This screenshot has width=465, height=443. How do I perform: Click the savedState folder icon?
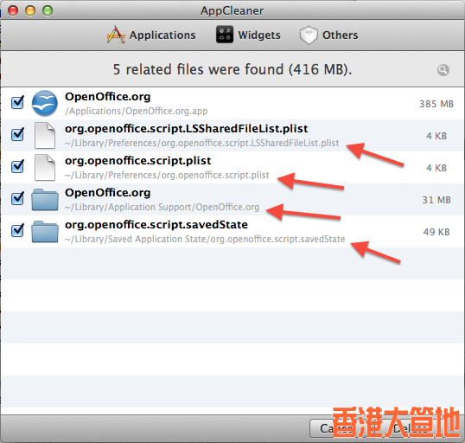(x=45, y=232)
